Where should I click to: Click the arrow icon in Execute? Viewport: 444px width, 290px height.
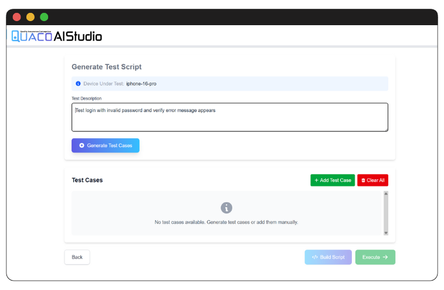(x=385, y=257)
